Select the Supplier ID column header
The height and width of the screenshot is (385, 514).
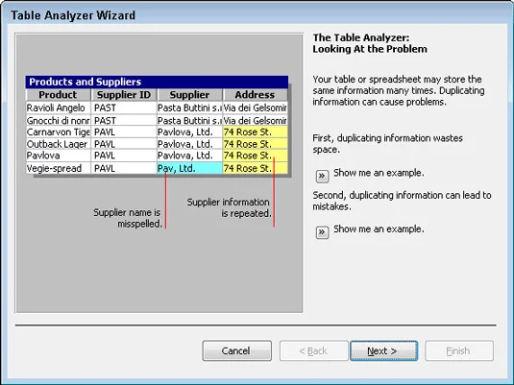coord(124,95)
